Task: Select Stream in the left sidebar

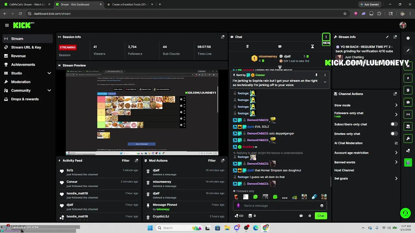Action: (x=27, y=39)
